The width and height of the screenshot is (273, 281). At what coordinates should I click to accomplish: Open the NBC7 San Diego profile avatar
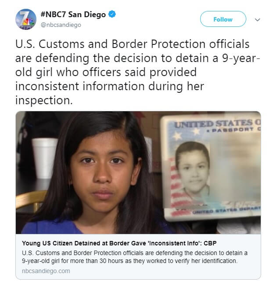26,19
